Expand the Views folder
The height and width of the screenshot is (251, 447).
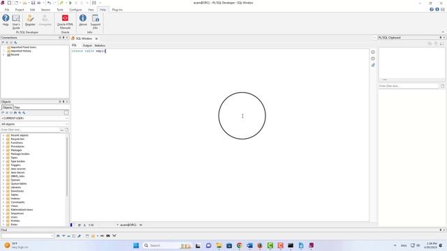(x=3, y=206)
